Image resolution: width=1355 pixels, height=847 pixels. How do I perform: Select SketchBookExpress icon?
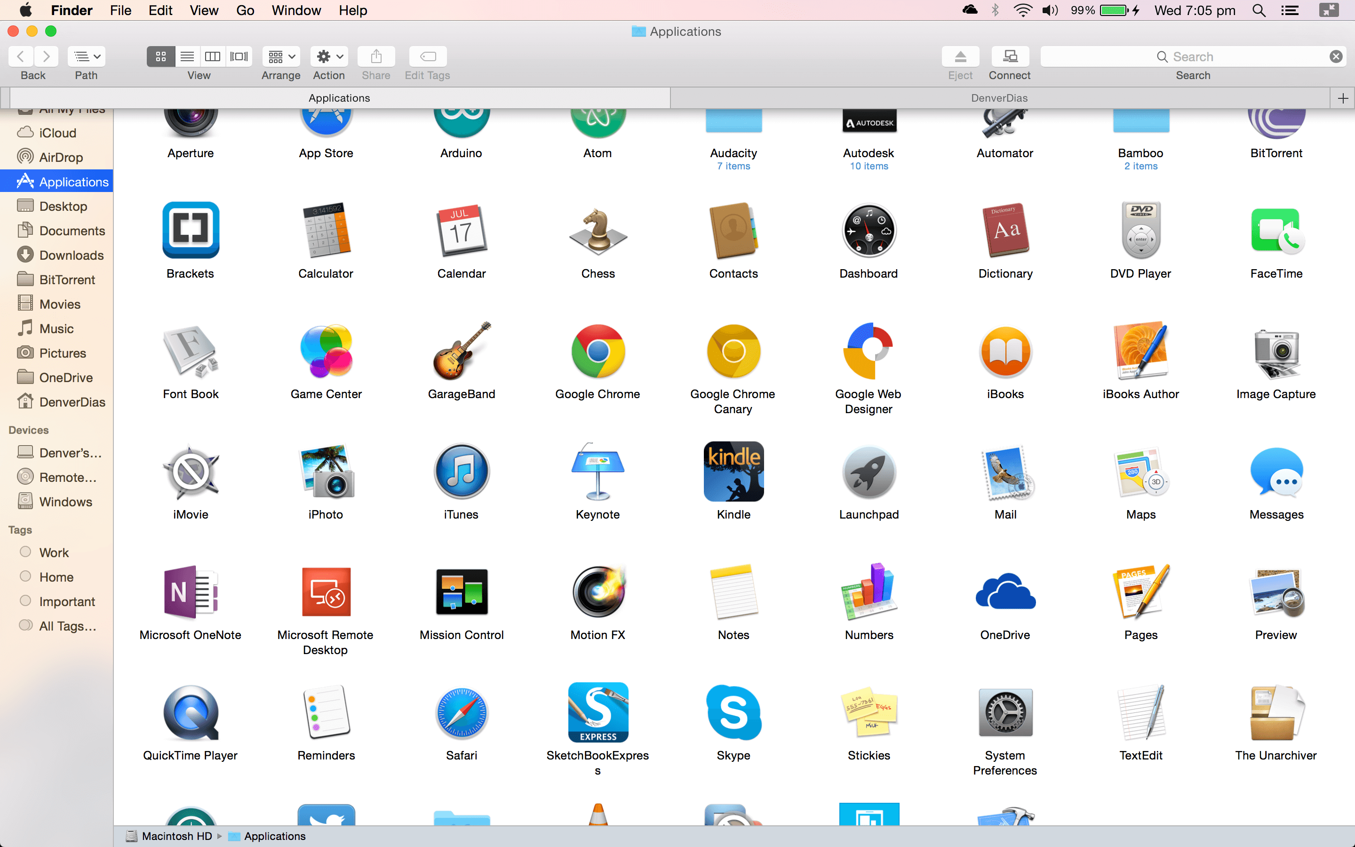click(598, 712)
